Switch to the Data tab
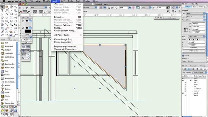This screenshot has width=208, height=117. (x=194, y=7)
